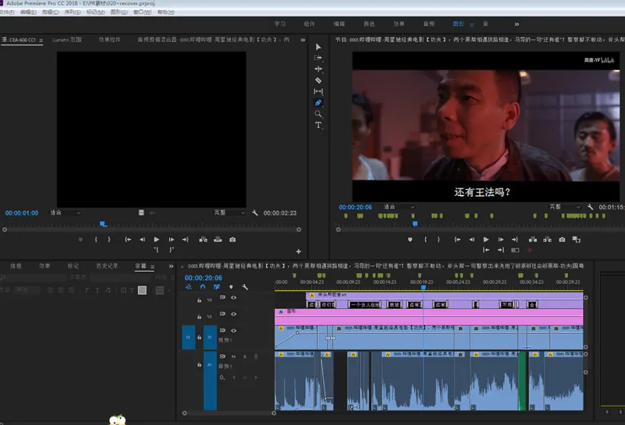The width and height of the screenshot is (625, 425).
Task: Toggle V3 track output eye
Action: click(234, 297)
